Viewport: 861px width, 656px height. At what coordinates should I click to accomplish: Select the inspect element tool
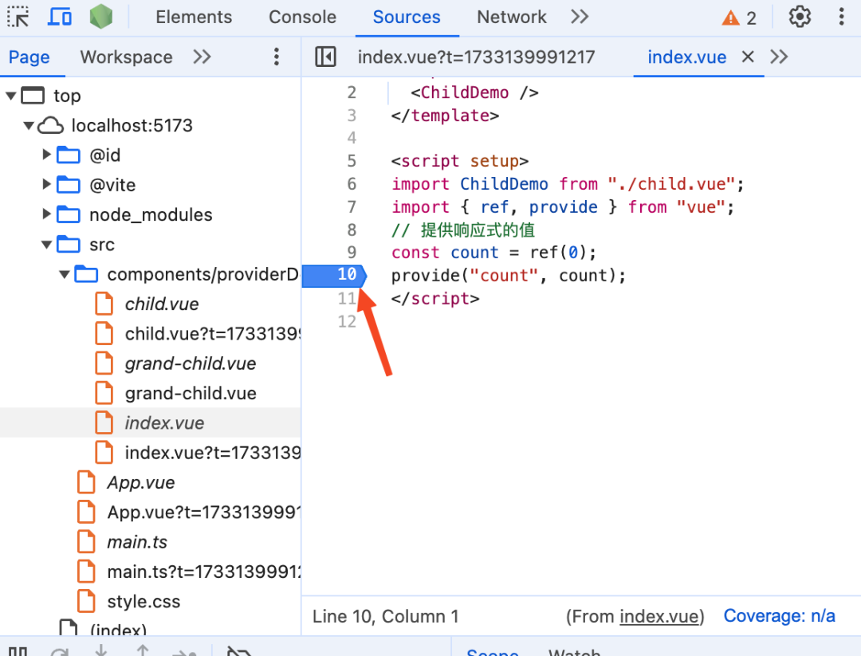tap(18, 16)
